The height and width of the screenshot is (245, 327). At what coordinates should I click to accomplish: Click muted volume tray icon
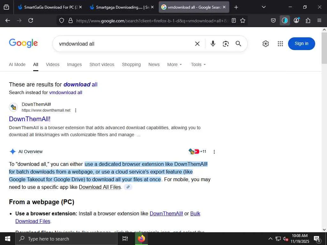pos(285,239)
